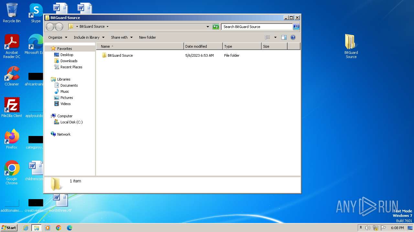The height and width of the screenshot is (232, 414).
Task: Select Network in the navigation pane
Action: 64,134
